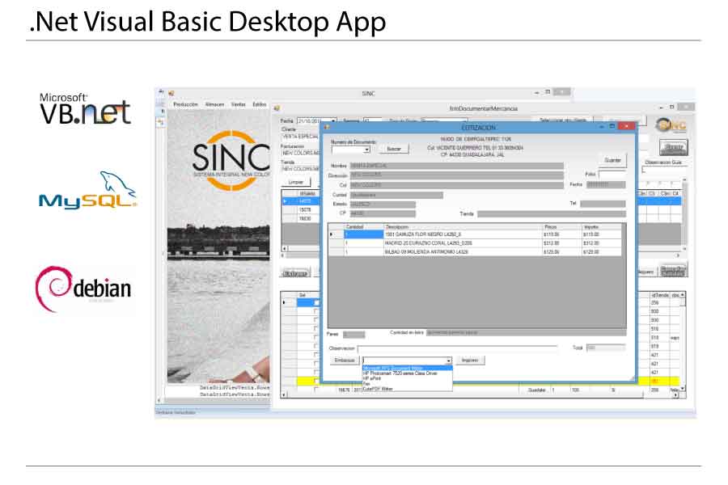Click the Buscar button in Cotización
This screenshot has height=485, width=728.
point(393,149)
